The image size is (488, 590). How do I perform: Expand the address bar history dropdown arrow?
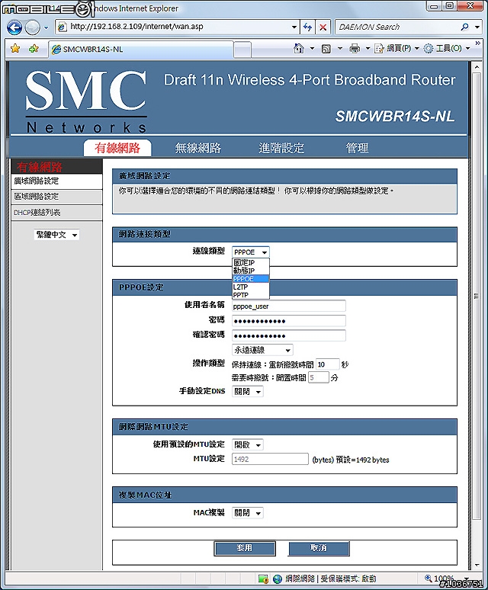point(294,27)
